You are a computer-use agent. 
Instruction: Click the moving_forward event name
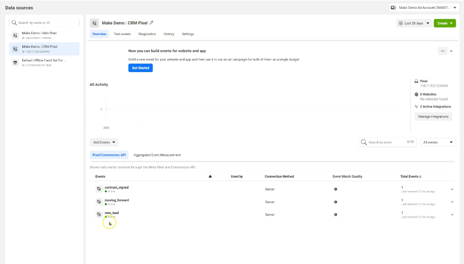click(117, 200)
